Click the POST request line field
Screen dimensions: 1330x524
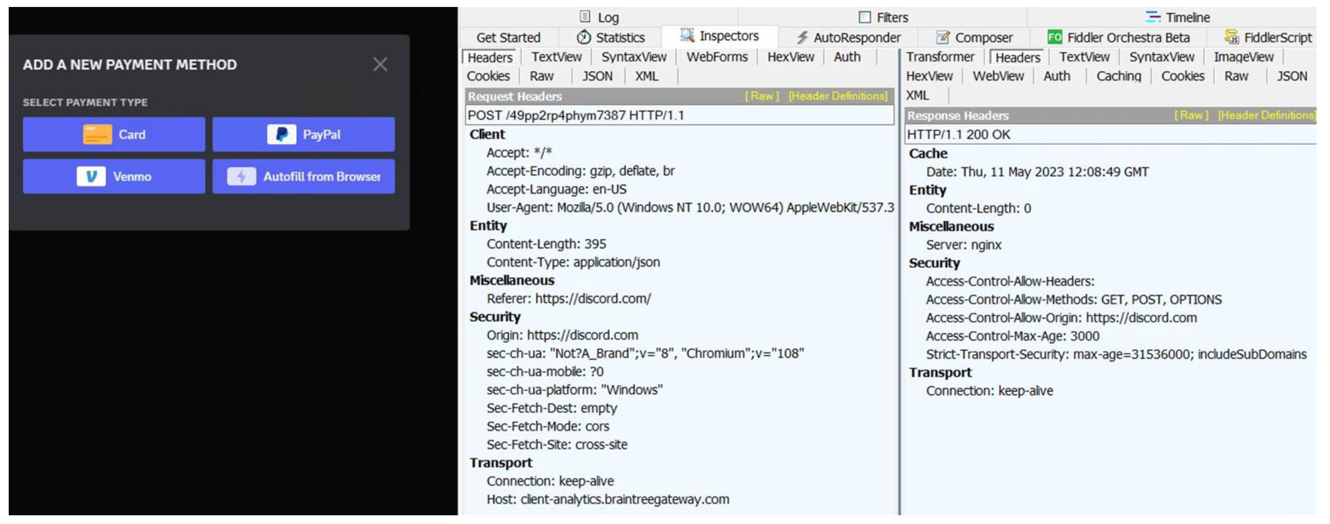click(679, 115)
